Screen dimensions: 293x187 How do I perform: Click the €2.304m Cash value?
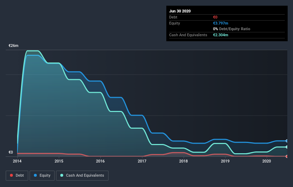(221, 35)
